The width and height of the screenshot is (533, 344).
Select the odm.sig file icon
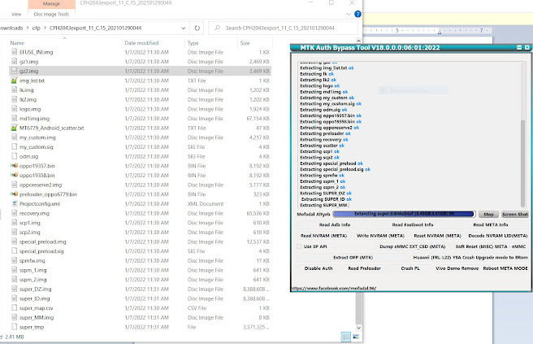(14, 156)
